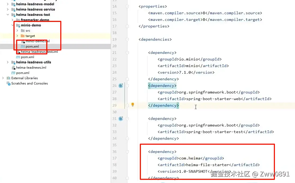Image resolution: width=295 pixels, height=183 pixels.
Task: Click the version 7.1.0 text
Action: 185,72
